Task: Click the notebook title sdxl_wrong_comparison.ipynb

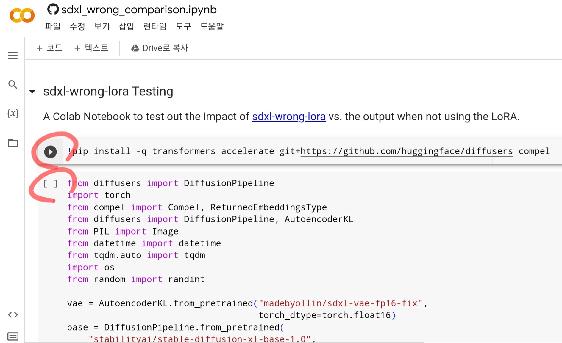Action: click(x=139, y=10)
